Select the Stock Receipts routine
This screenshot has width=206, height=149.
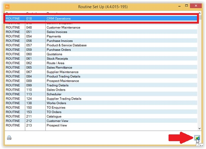(101, 59)
